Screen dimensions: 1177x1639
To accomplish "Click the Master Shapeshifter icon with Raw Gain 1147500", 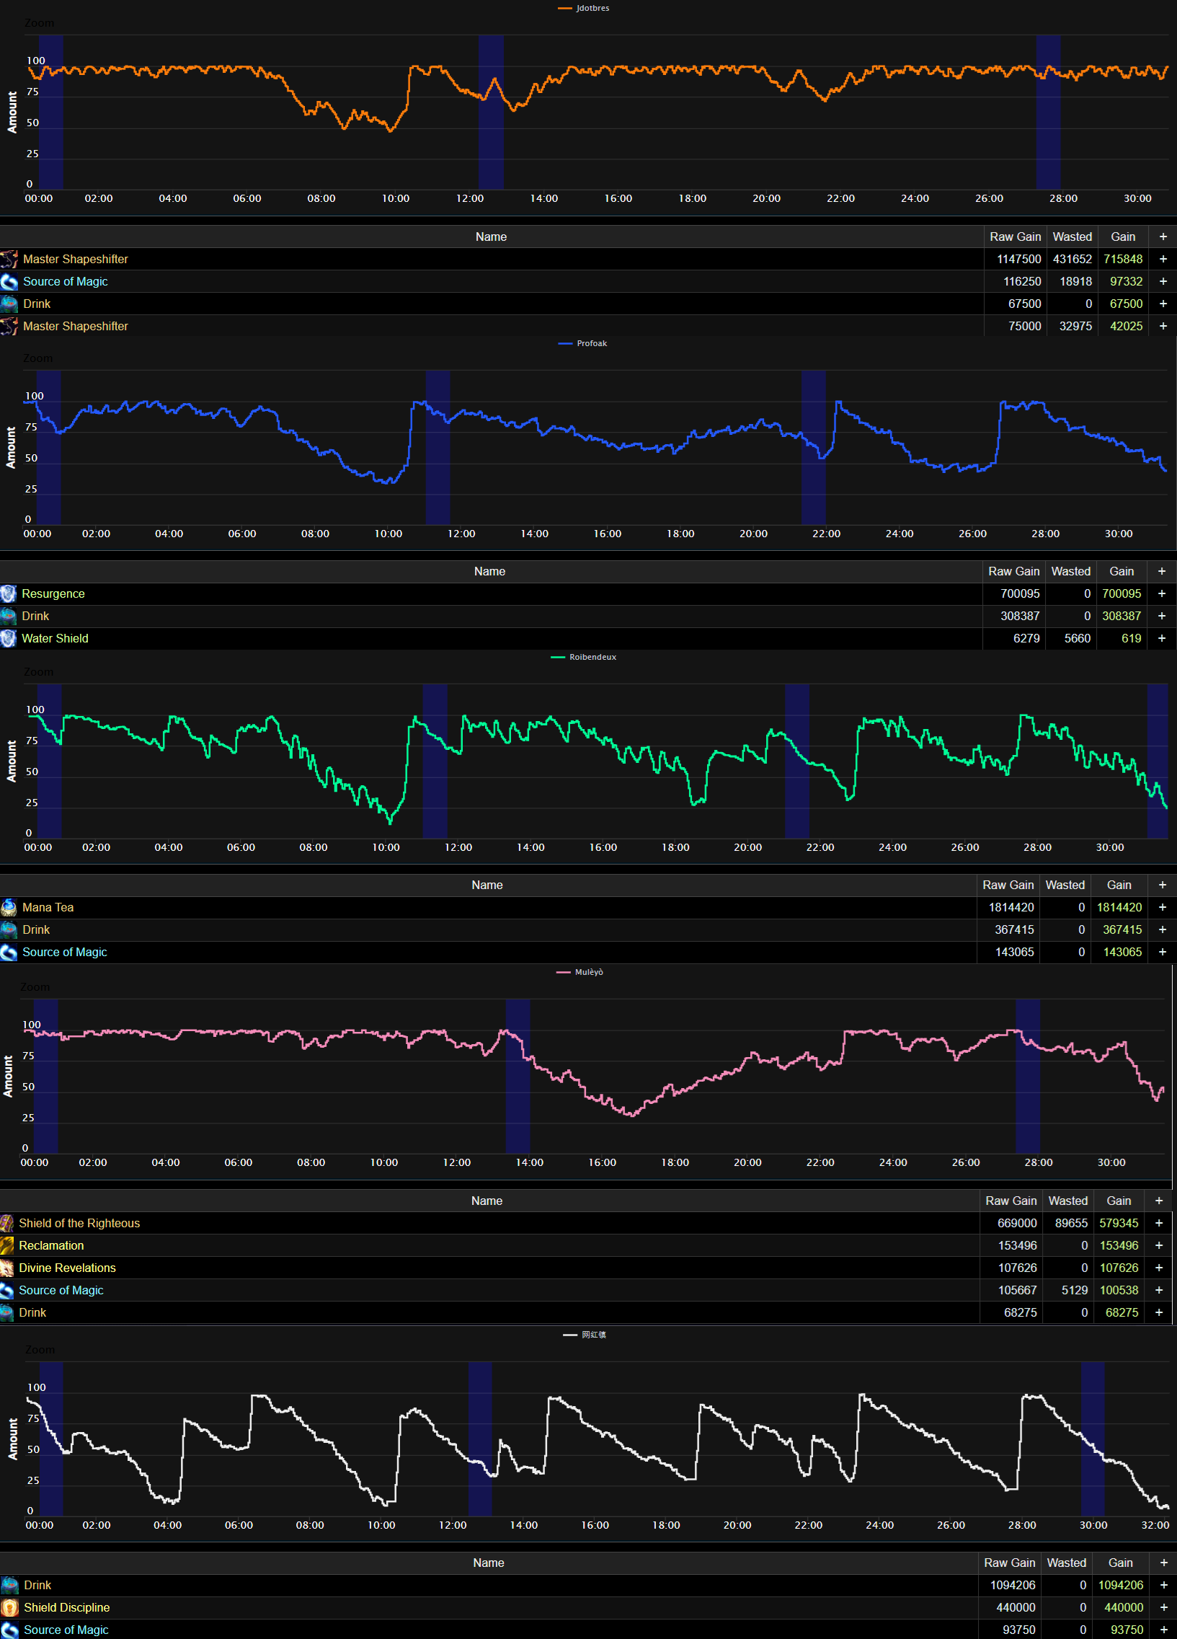I will point(9,259).
